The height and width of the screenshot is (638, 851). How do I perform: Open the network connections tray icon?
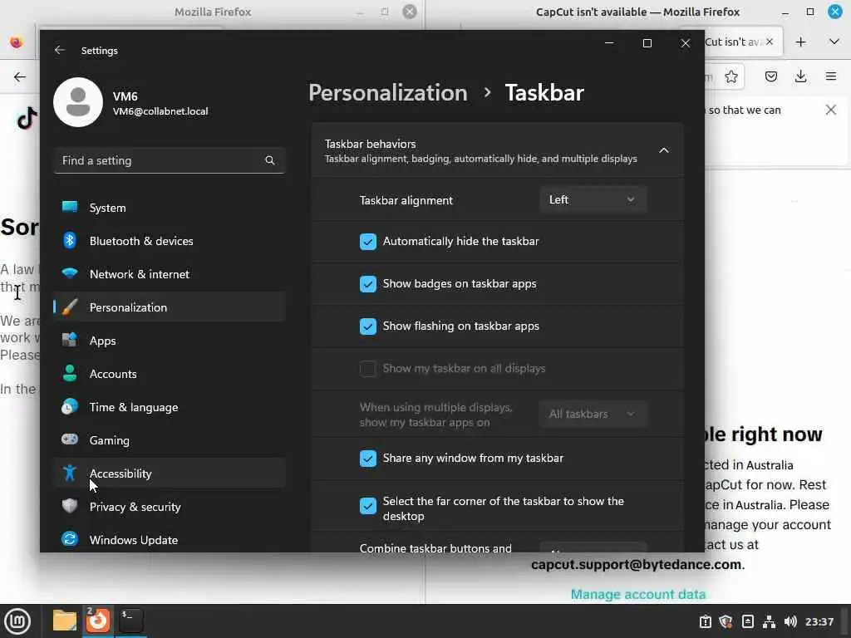coord(769,621)
